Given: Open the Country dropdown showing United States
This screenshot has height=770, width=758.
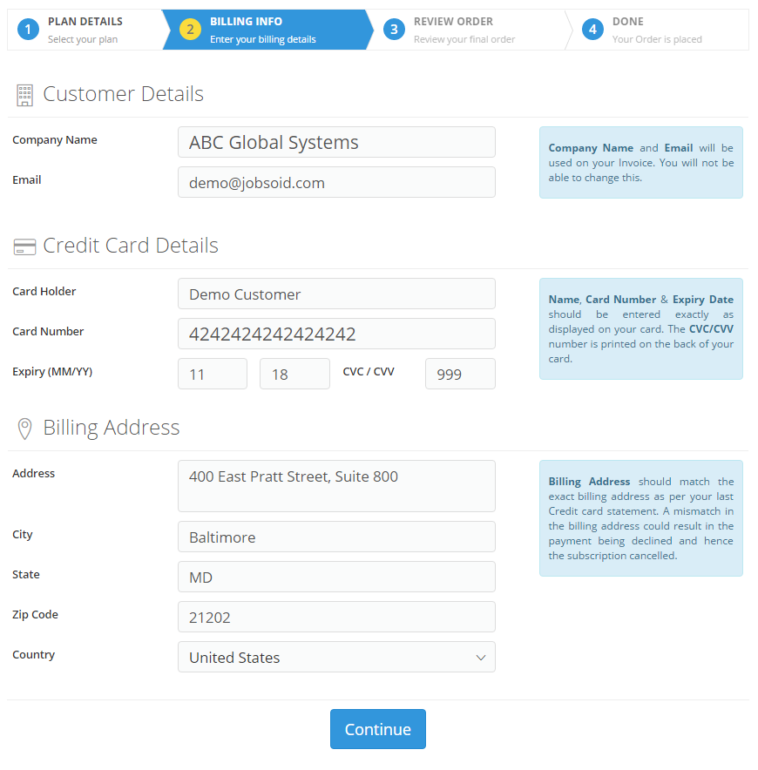Looking at the screenshot, I should (x=336, y=657).
